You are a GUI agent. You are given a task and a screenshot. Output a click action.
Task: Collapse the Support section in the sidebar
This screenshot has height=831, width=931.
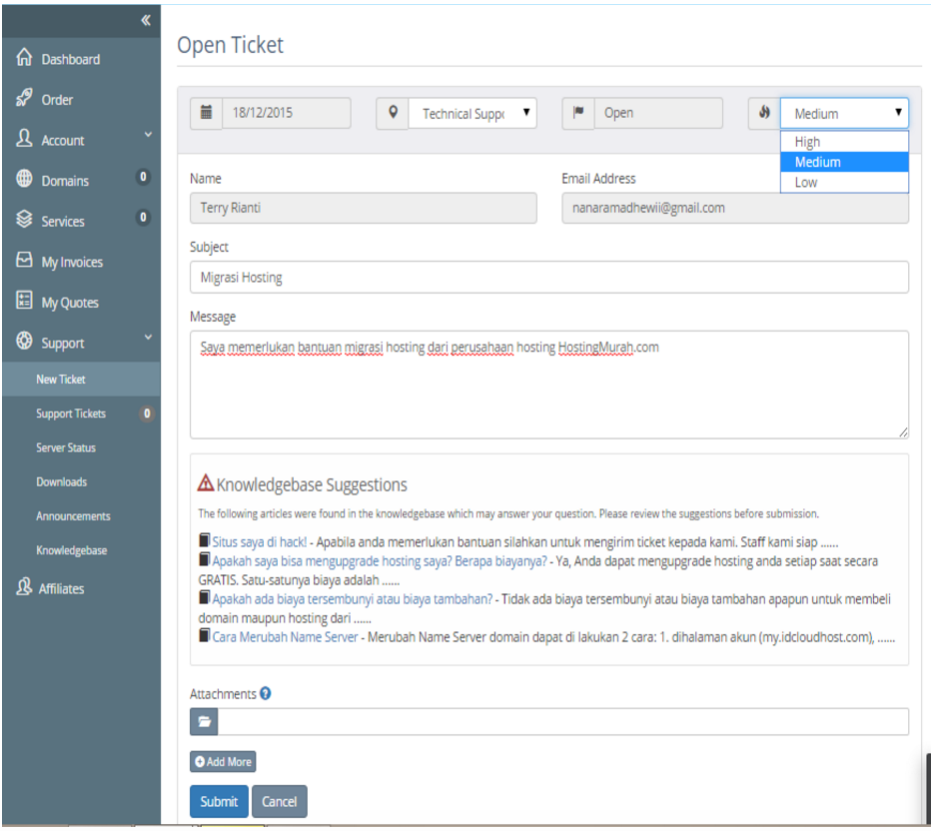coord(60,342)
